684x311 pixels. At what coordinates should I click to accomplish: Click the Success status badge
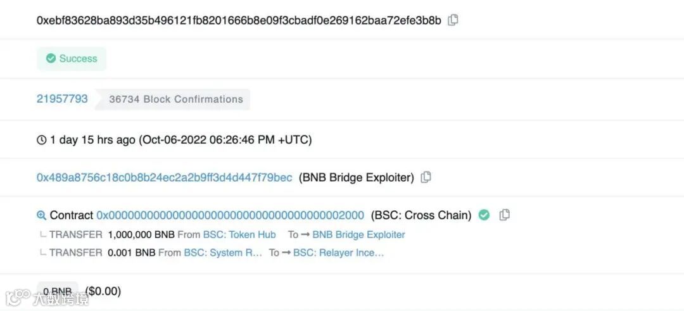pyautogui.click(x=72, y=58)
